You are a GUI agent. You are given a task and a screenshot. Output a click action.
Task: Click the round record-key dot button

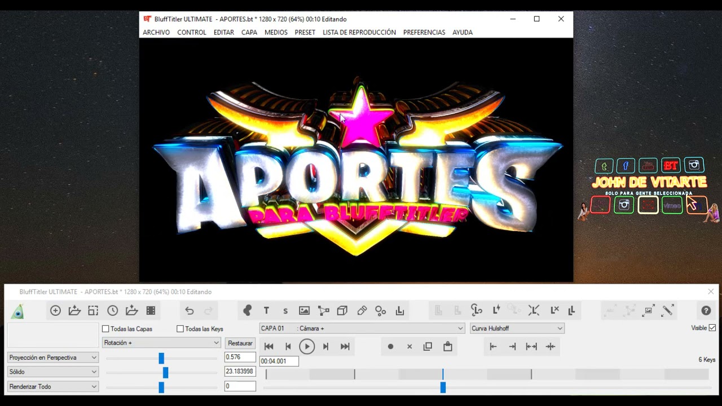coord(390,347)
